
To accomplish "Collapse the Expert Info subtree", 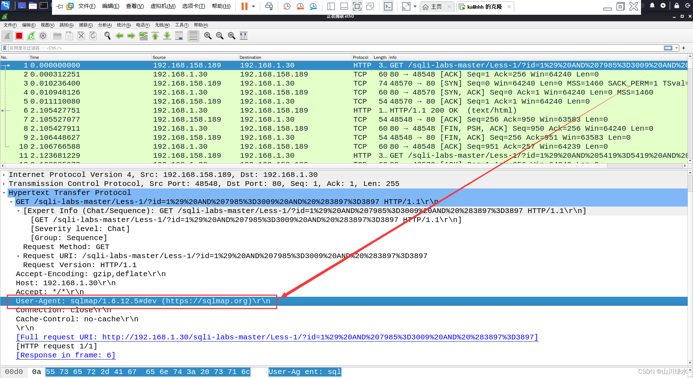I will click(x=18, y=210).
